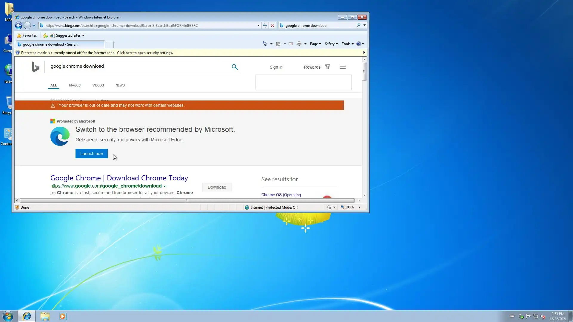Click the Home icon in command bar
Screen dimensions: 573x322
[265, 44]
